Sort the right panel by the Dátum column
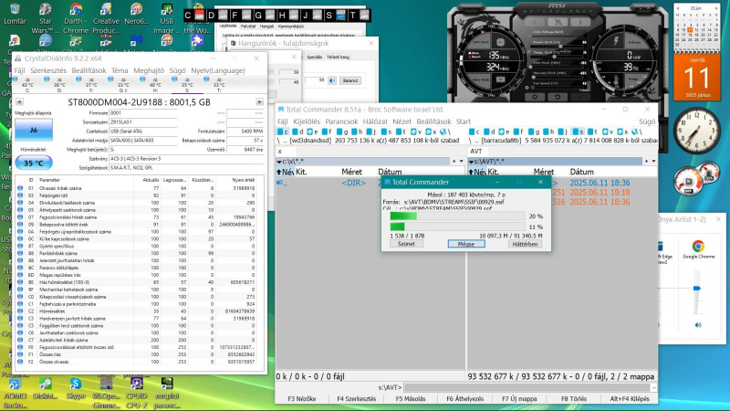The width and height of the screenshot is (730, 411). pyautogui.click(x=582, y=172)
